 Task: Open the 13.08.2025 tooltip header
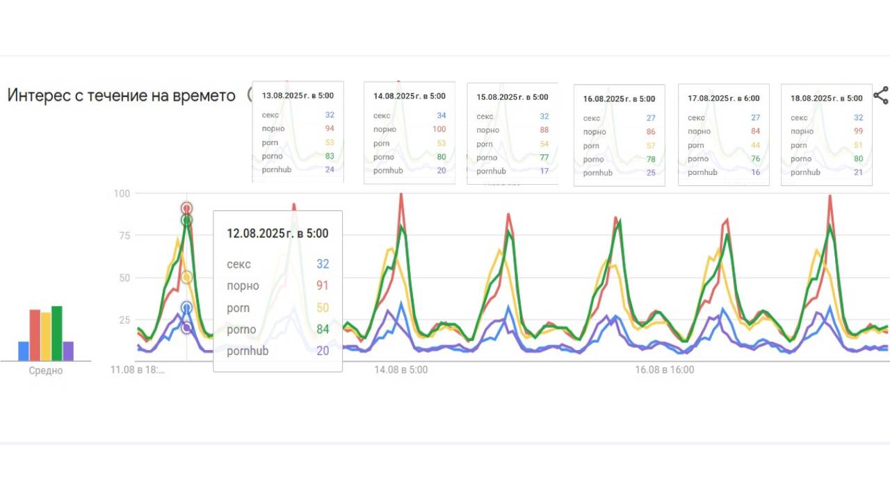click(x=298, y=95)
